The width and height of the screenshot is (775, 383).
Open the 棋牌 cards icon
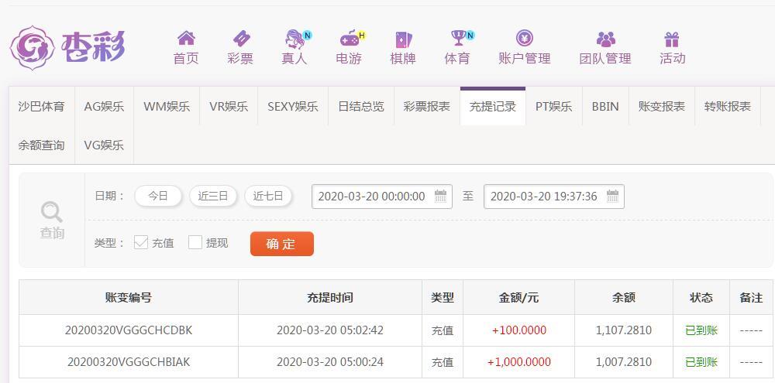(x=403, y=39)
